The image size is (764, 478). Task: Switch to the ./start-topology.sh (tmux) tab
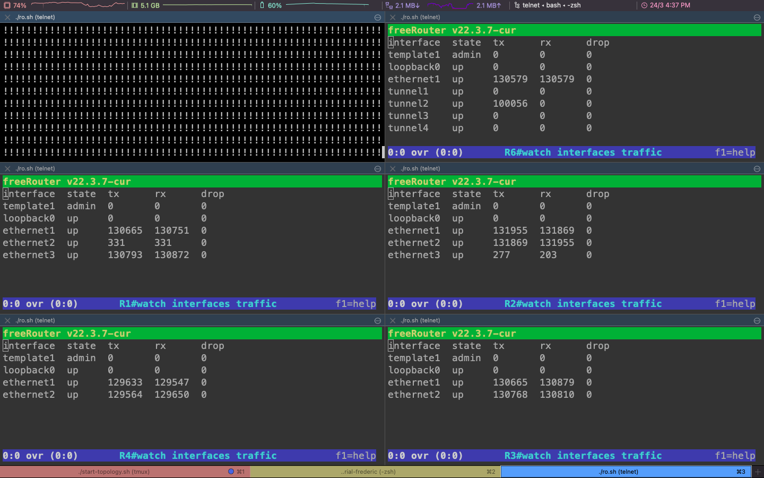pos(114,472)
